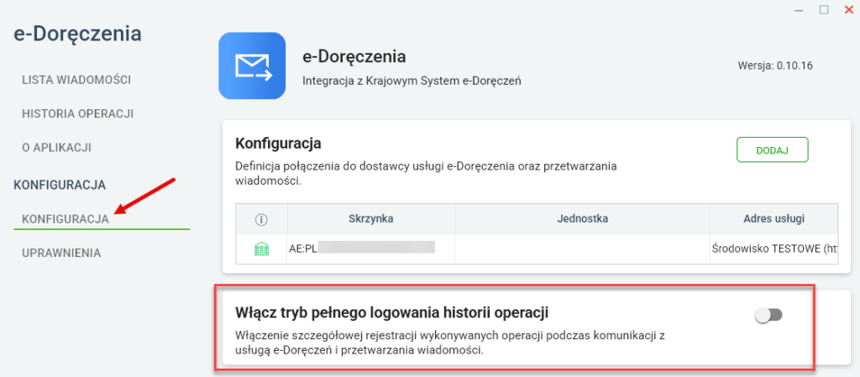Click the green building icon in AE:PL row

[261, 249]
